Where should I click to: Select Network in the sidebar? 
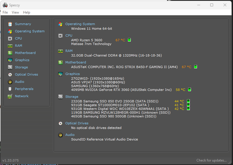coord(22,96)
